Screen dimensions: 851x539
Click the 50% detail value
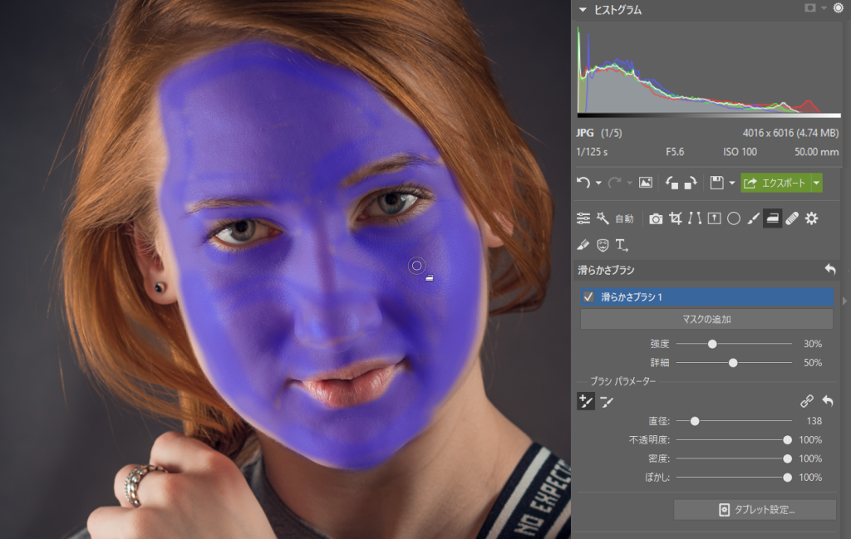(x=813, y=363)
